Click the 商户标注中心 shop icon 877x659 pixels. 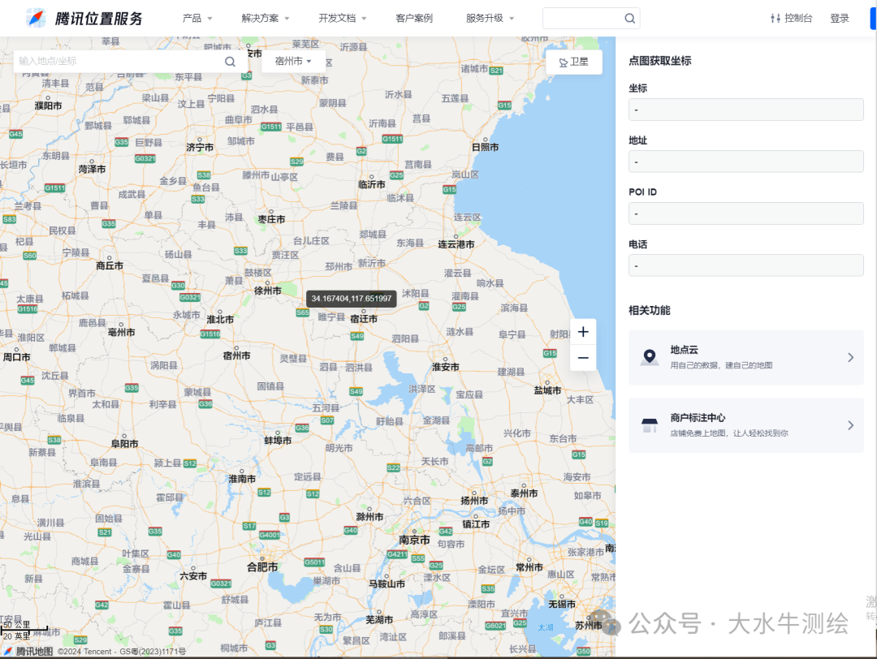point(650,424)
